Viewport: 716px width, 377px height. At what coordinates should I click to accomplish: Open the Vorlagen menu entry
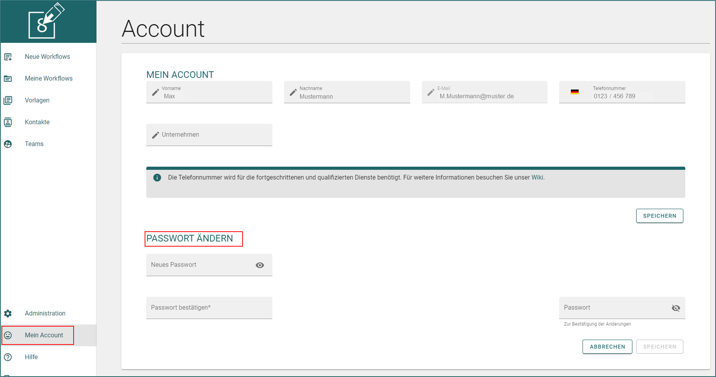(x=48, y=100)
